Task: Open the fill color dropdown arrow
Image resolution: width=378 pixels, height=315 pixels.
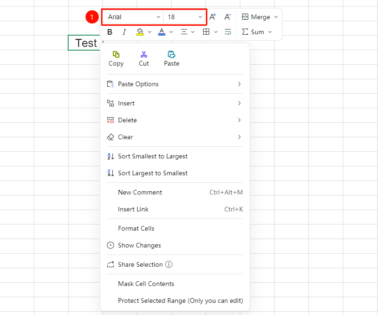Action: click(150, 32)
